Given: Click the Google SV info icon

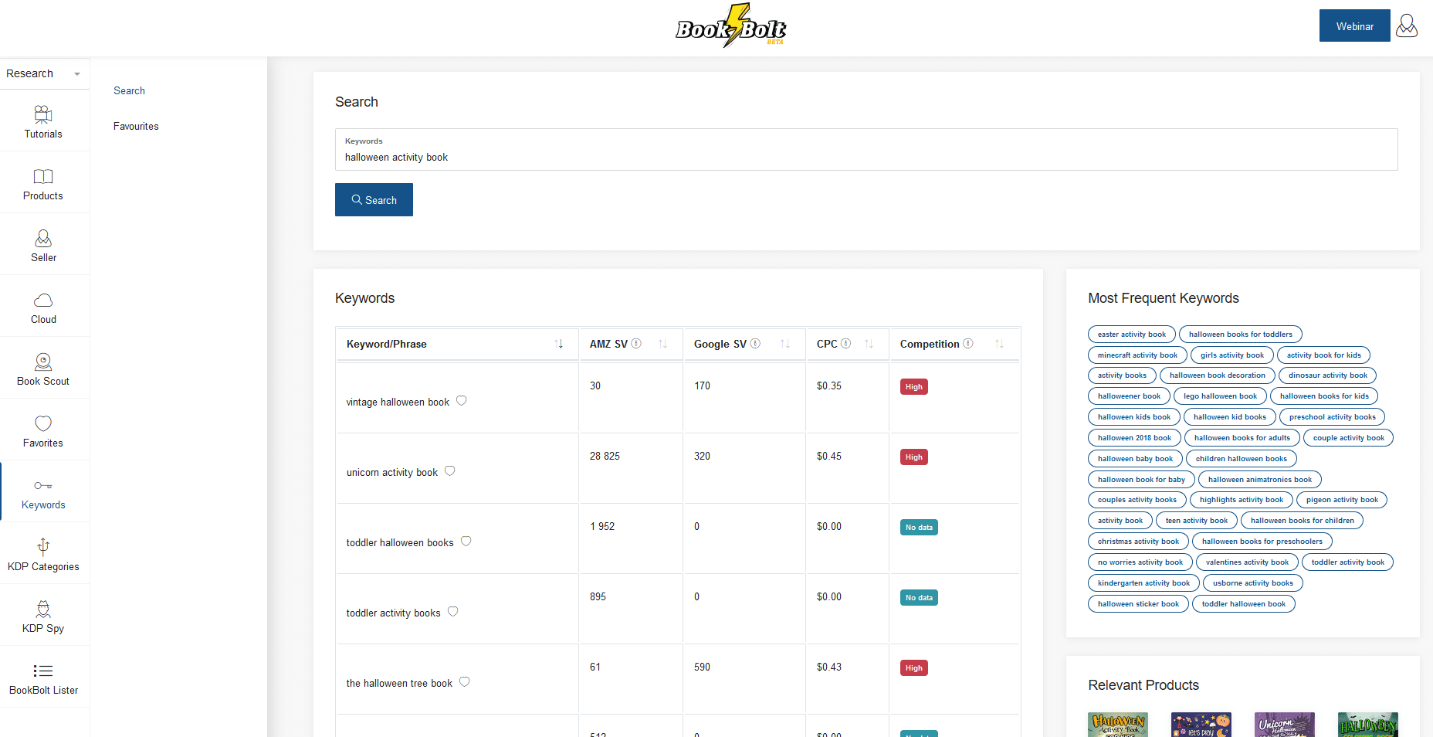Looking at the screenshot, I should [x=755, y=344].
